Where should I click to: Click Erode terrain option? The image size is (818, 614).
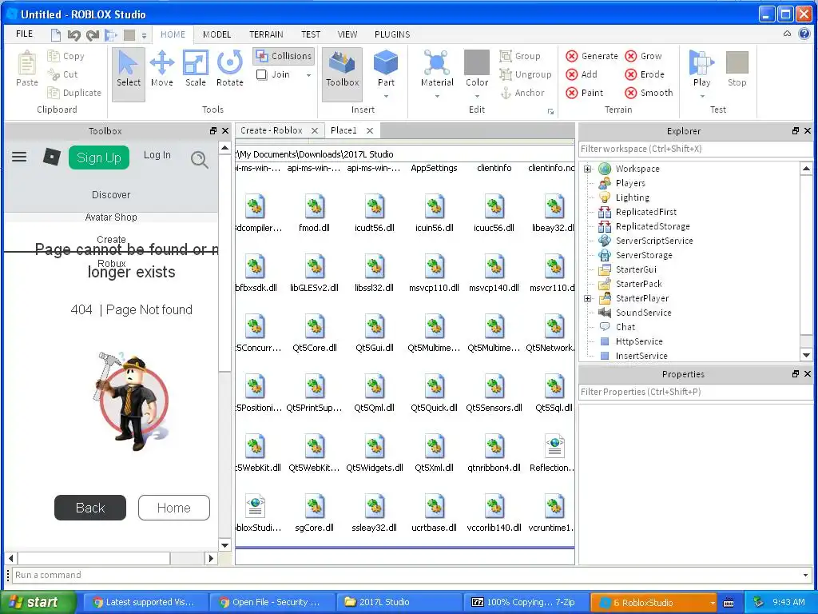pyautogui.click(x=645, y=74)
